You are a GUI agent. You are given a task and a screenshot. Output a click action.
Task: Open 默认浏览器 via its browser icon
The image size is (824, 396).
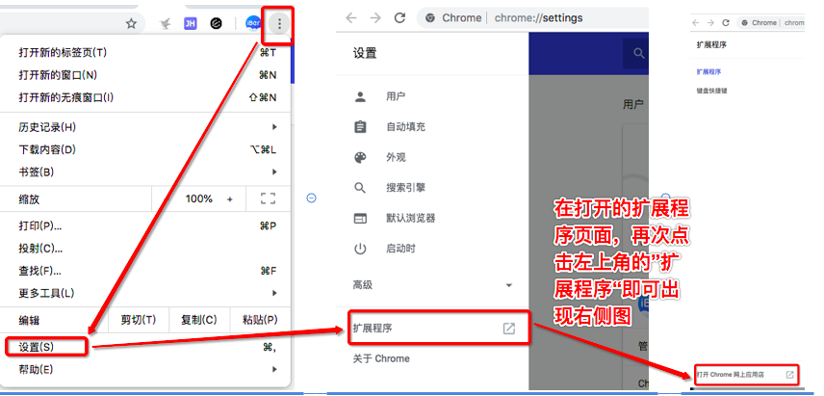(x=360, y=219)
